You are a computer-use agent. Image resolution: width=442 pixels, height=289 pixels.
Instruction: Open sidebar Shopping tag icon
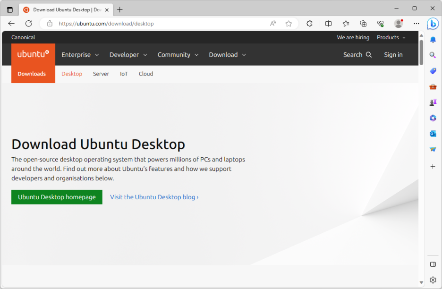tap(433, 71)
